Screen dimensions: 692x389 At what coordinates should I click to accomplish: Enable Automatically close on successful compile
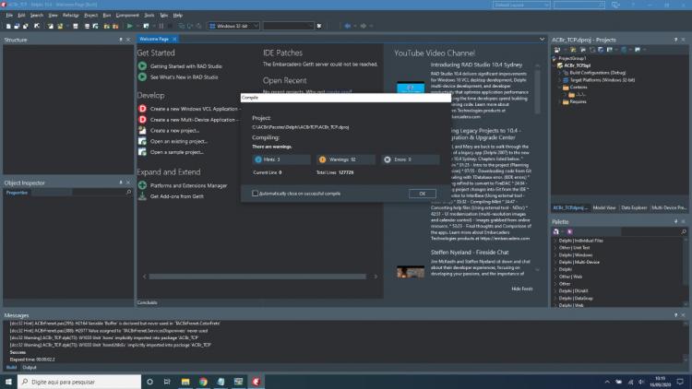point(255,194)
